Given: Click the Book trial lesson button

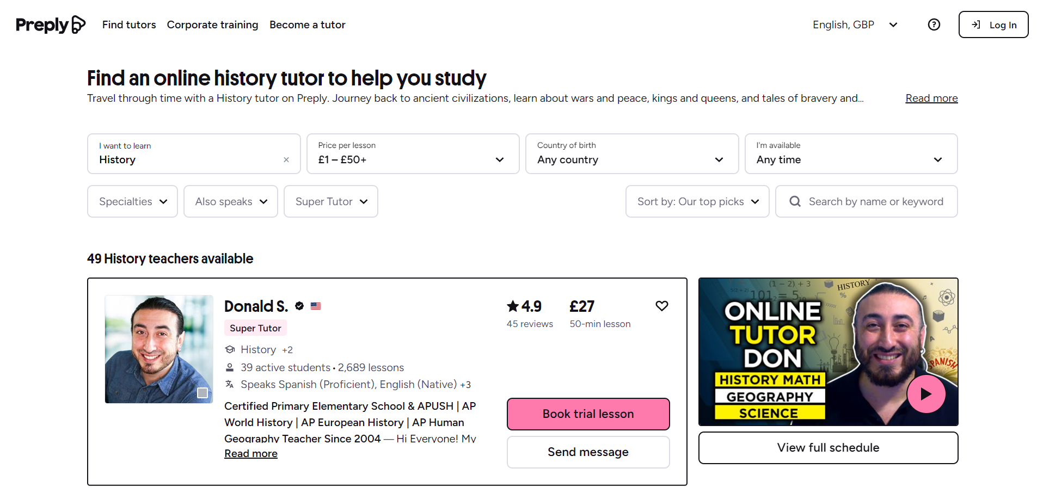Looking at the screenshot, I should click(x=588, y=414).
